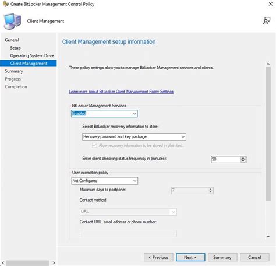Open Learn more about BitLocker Client Management link
Image resolution: width=276 pixels, height=266 pixels.
[x=121, y=92]
